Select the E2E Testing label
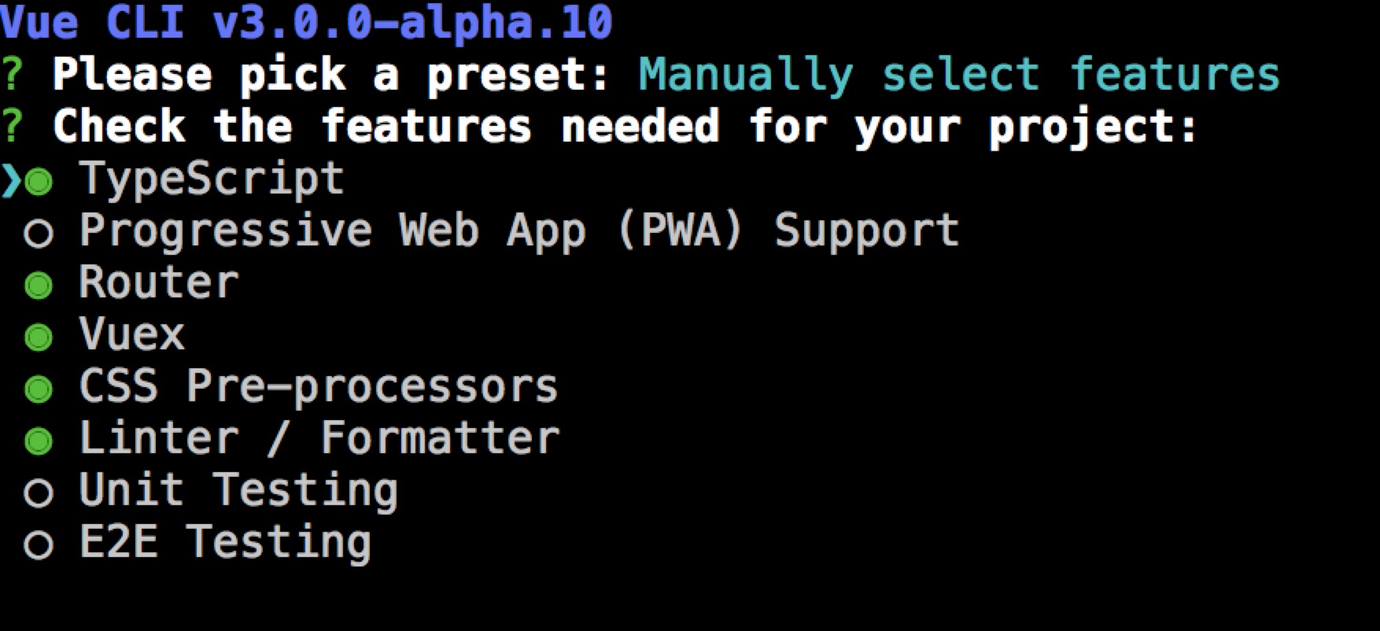 point(225,542)
